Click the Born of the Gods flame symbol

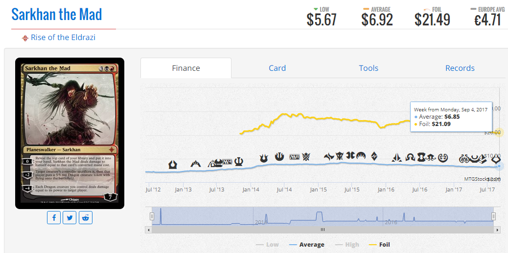click(x=264, y=158)
